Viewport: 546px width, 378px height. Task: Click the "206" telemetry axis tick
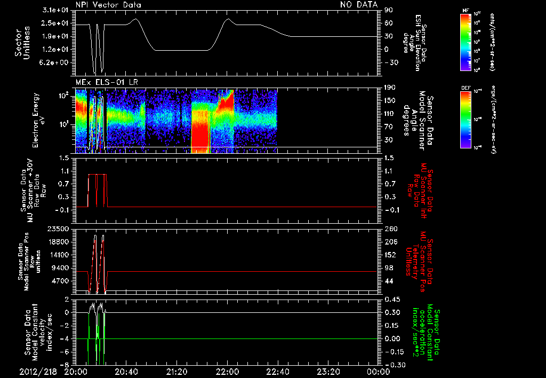[390, 242]
